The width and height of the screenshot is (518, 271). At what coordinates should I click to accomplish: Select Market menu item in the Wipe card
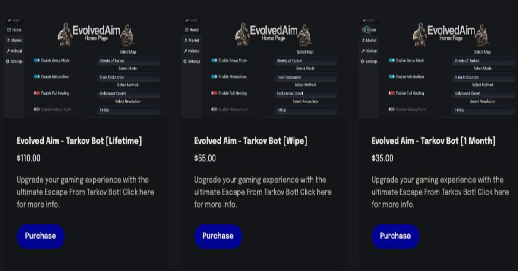[x=194, y=40]
